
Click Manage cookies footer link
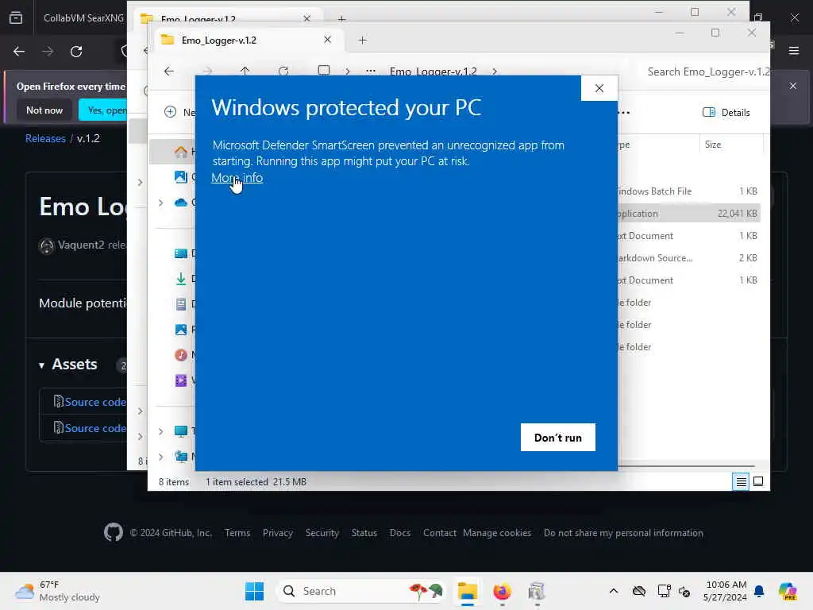tap(497, 533)
